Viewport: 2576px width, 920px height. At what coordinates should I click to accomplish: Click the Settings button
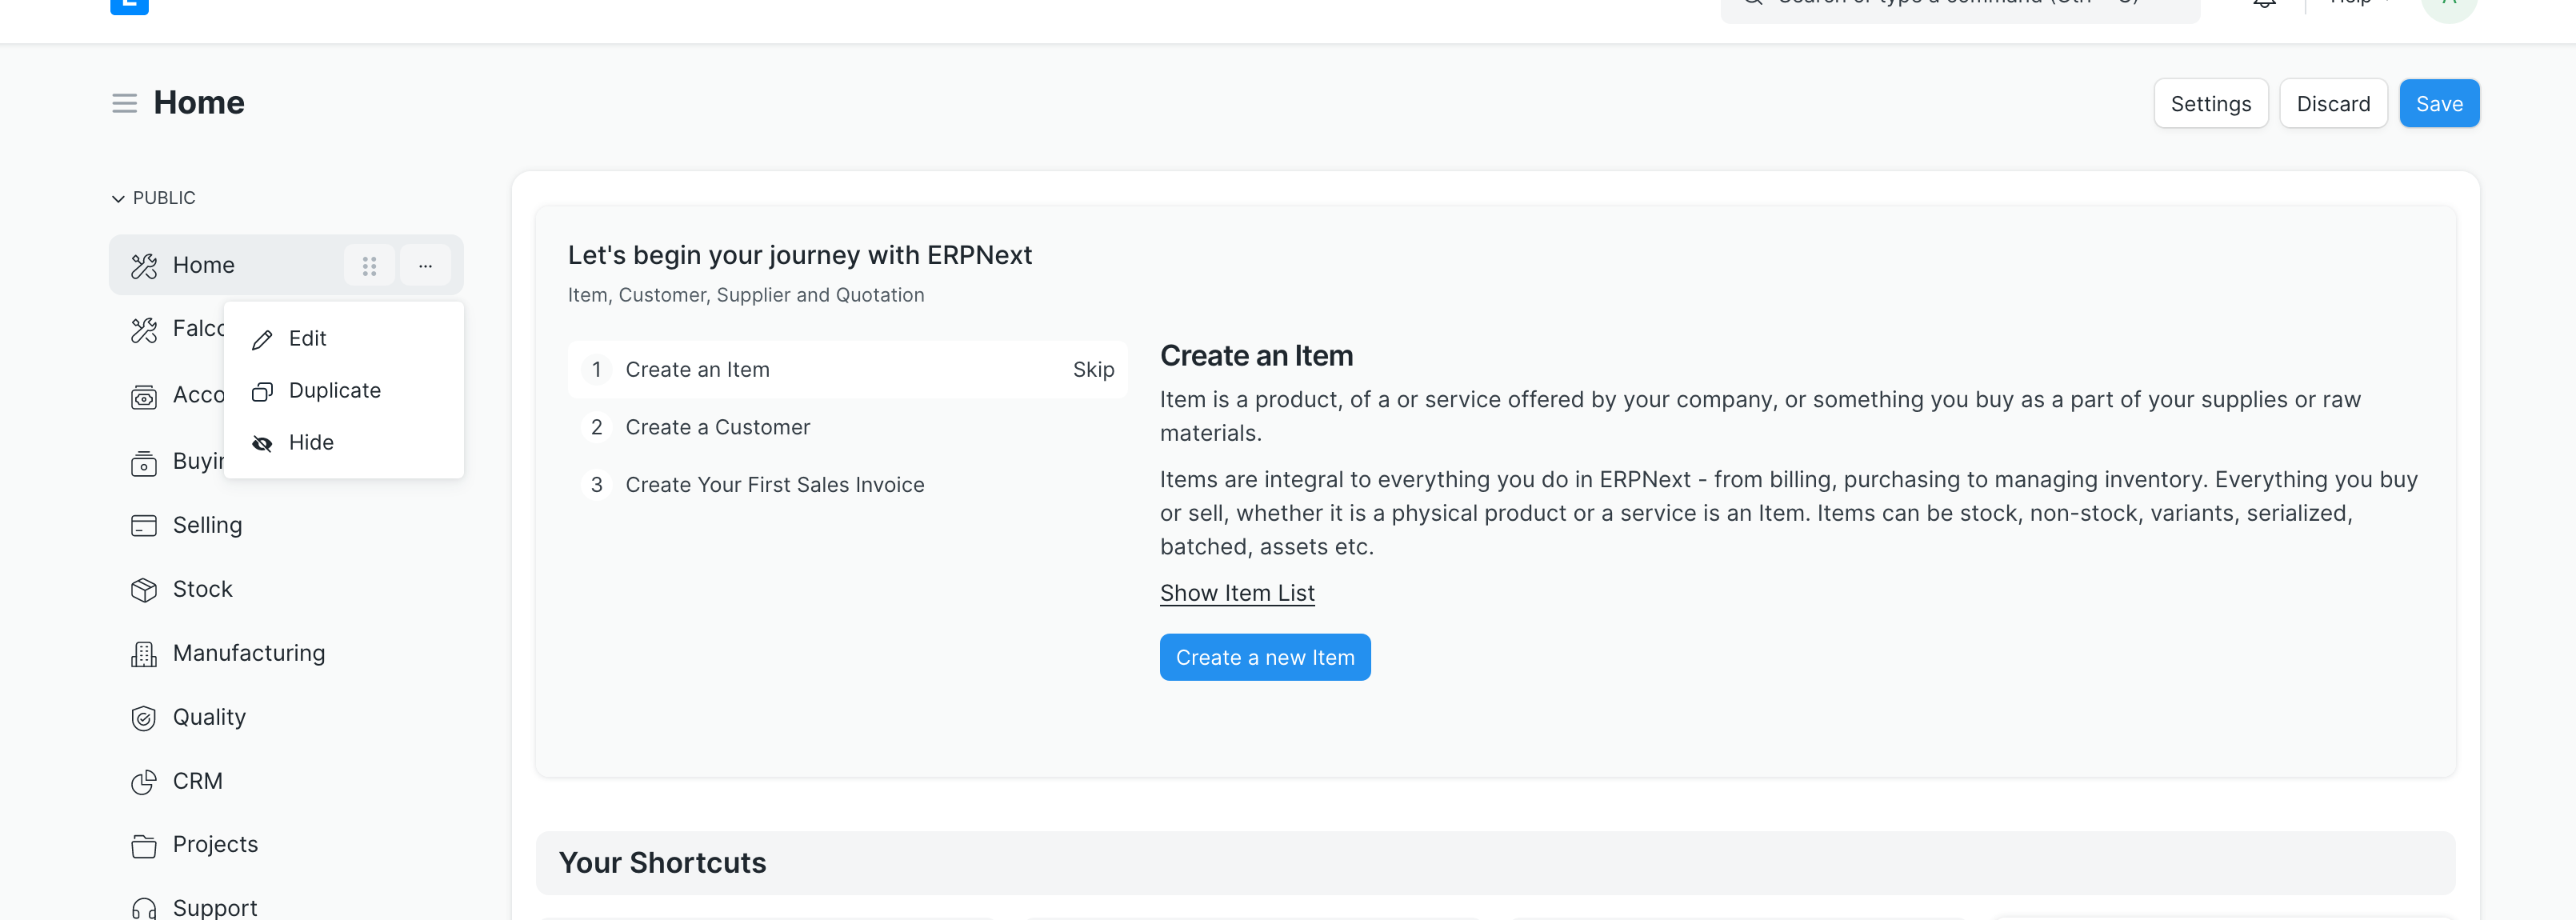2210,104
